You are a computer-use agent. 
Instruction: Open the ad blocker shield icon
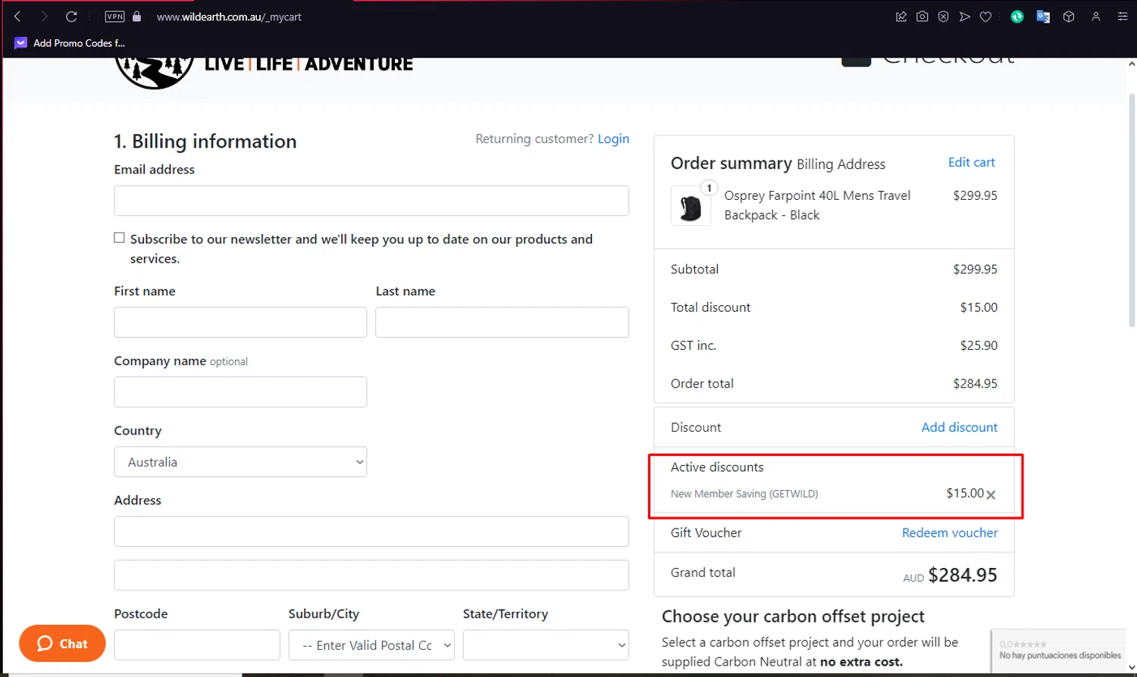pyautogui.click(x=944, y=16)
